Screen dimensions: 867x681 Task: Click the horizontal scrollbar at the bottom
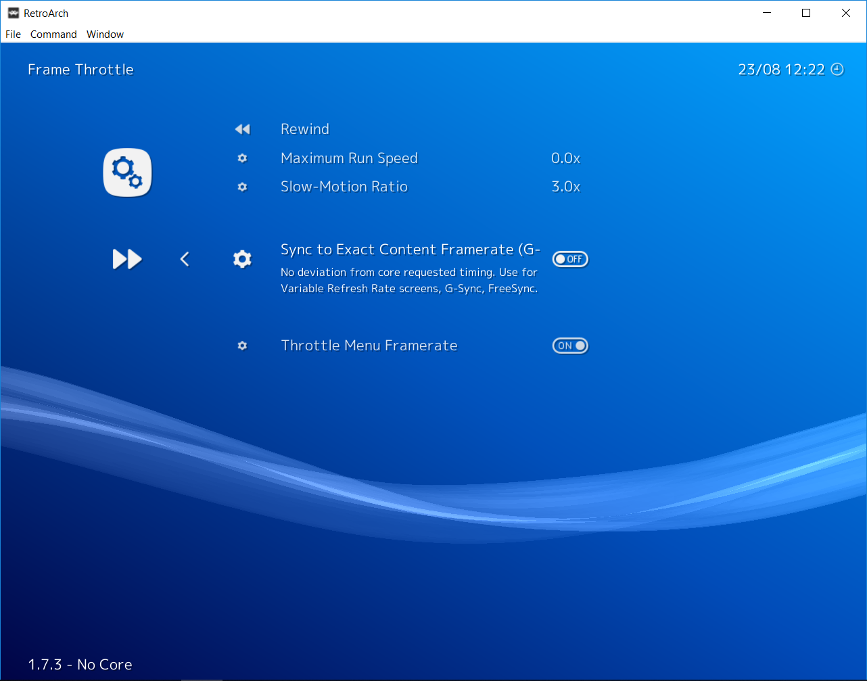click(201, 678)
